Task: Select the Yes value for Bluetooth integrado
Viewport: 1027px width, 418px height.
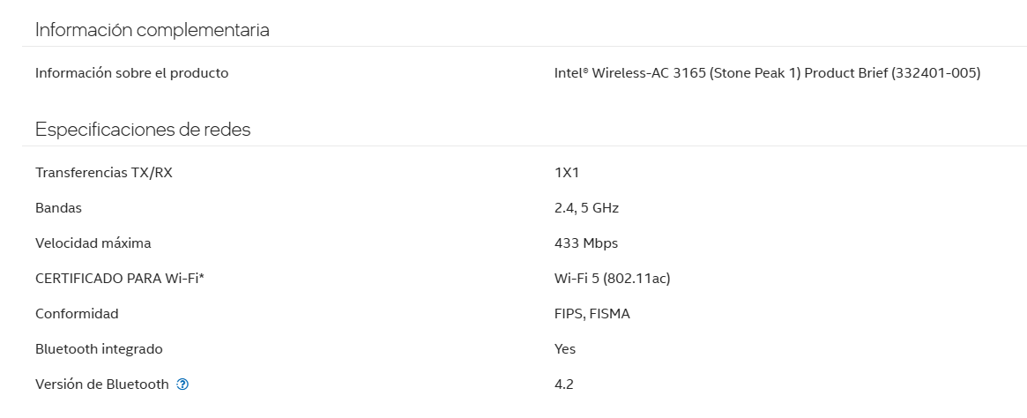Action: (x=565, y=349)
